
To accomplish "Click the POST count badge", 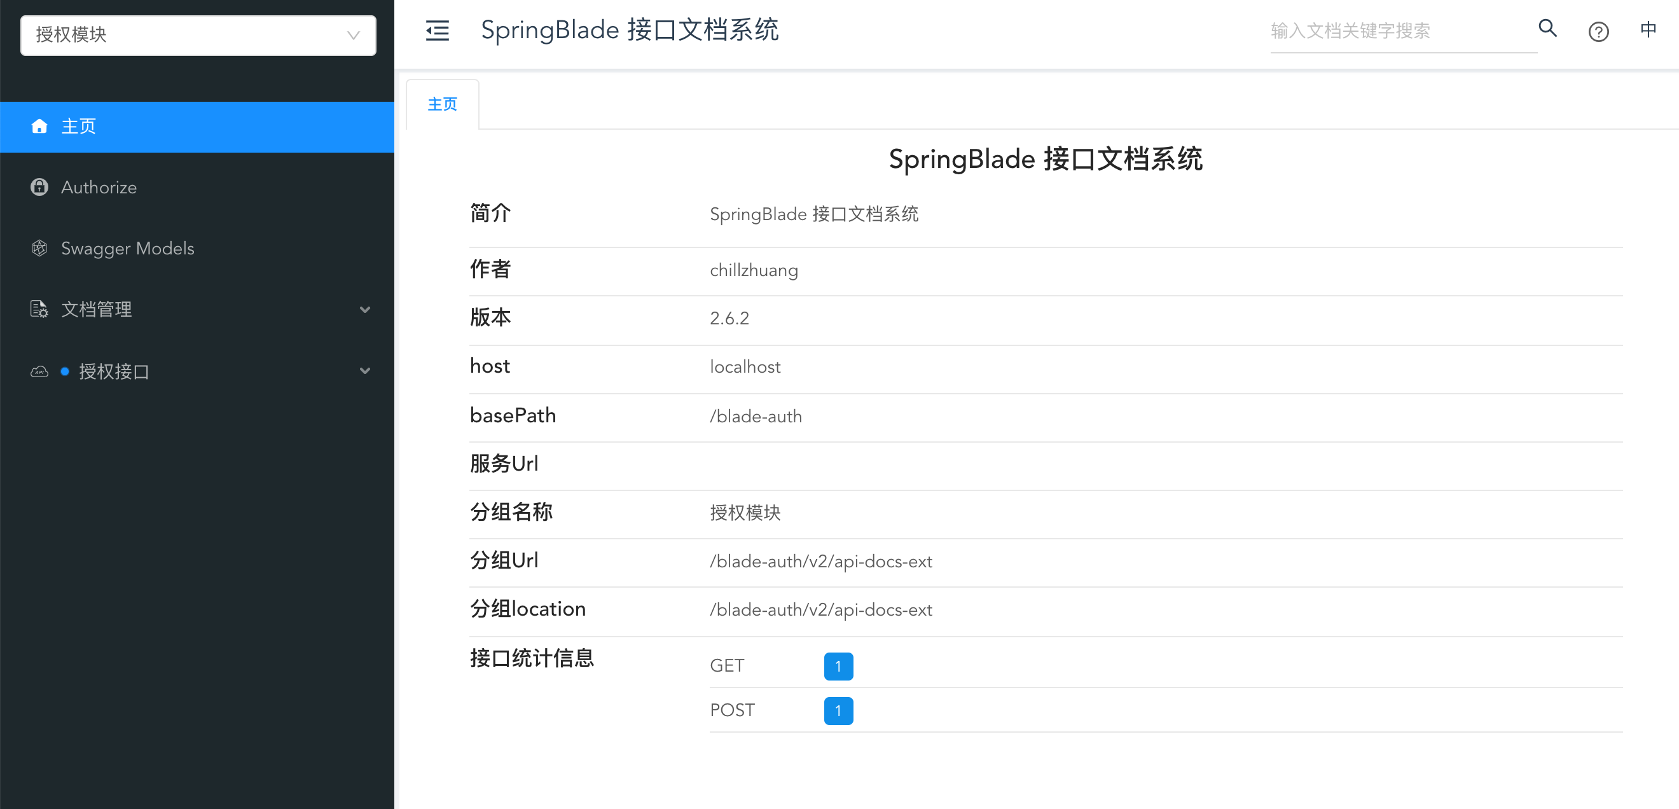I will (x=838, y=710).
